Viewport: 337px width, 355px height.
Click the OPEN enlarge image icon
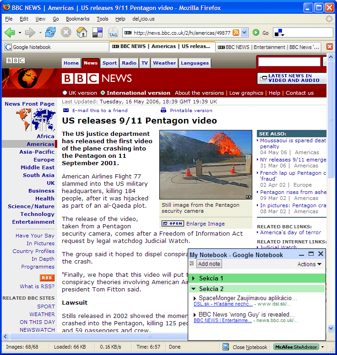173,224
